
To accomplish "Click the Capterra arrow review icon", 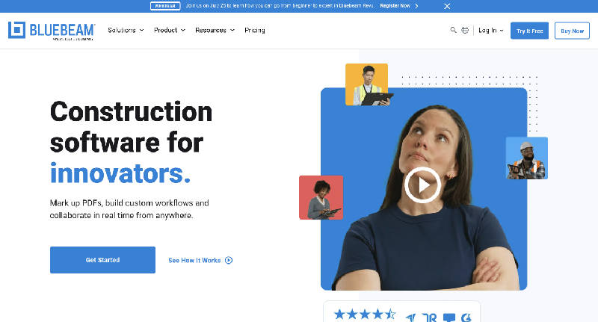I will click(410, 317).
